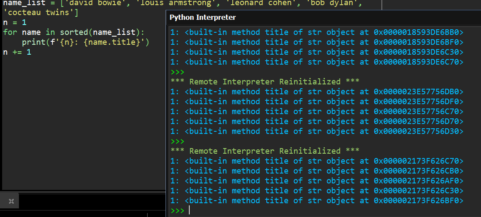Click the output line ending in 0x0000023E57756D30
The width and height of the screenshot is (481, 217).
click(x=317, y=131)
